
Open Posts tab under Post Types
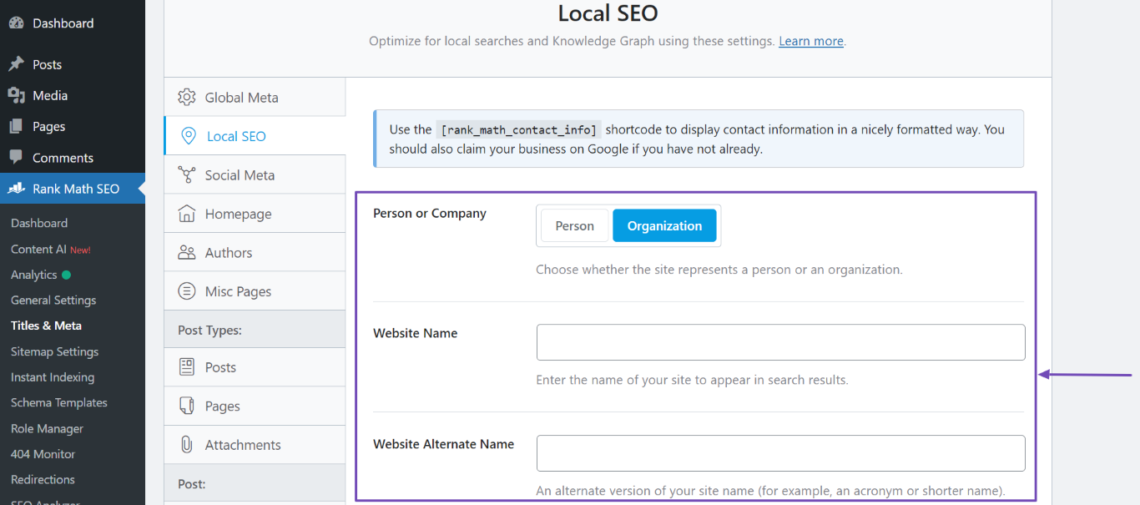255,367
